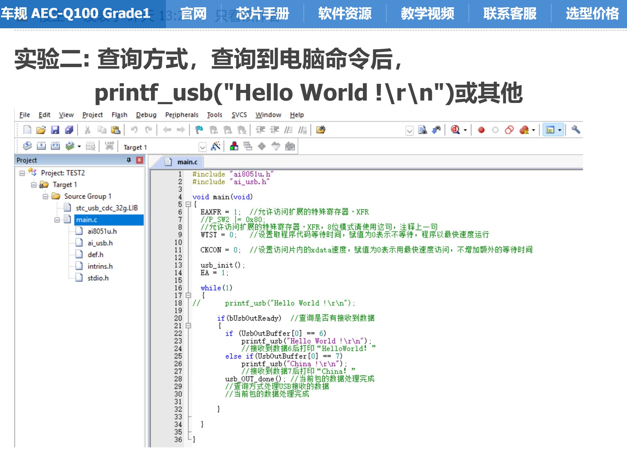
Task: Click the Incremental Find icon
Action: (437, 130)
